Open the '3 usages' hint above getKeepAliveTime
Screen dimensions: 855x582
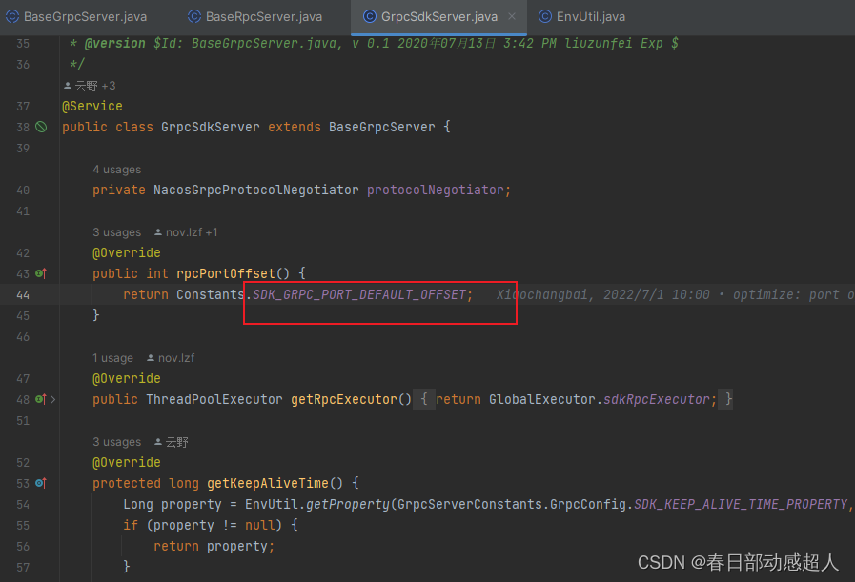click(116, 442)
